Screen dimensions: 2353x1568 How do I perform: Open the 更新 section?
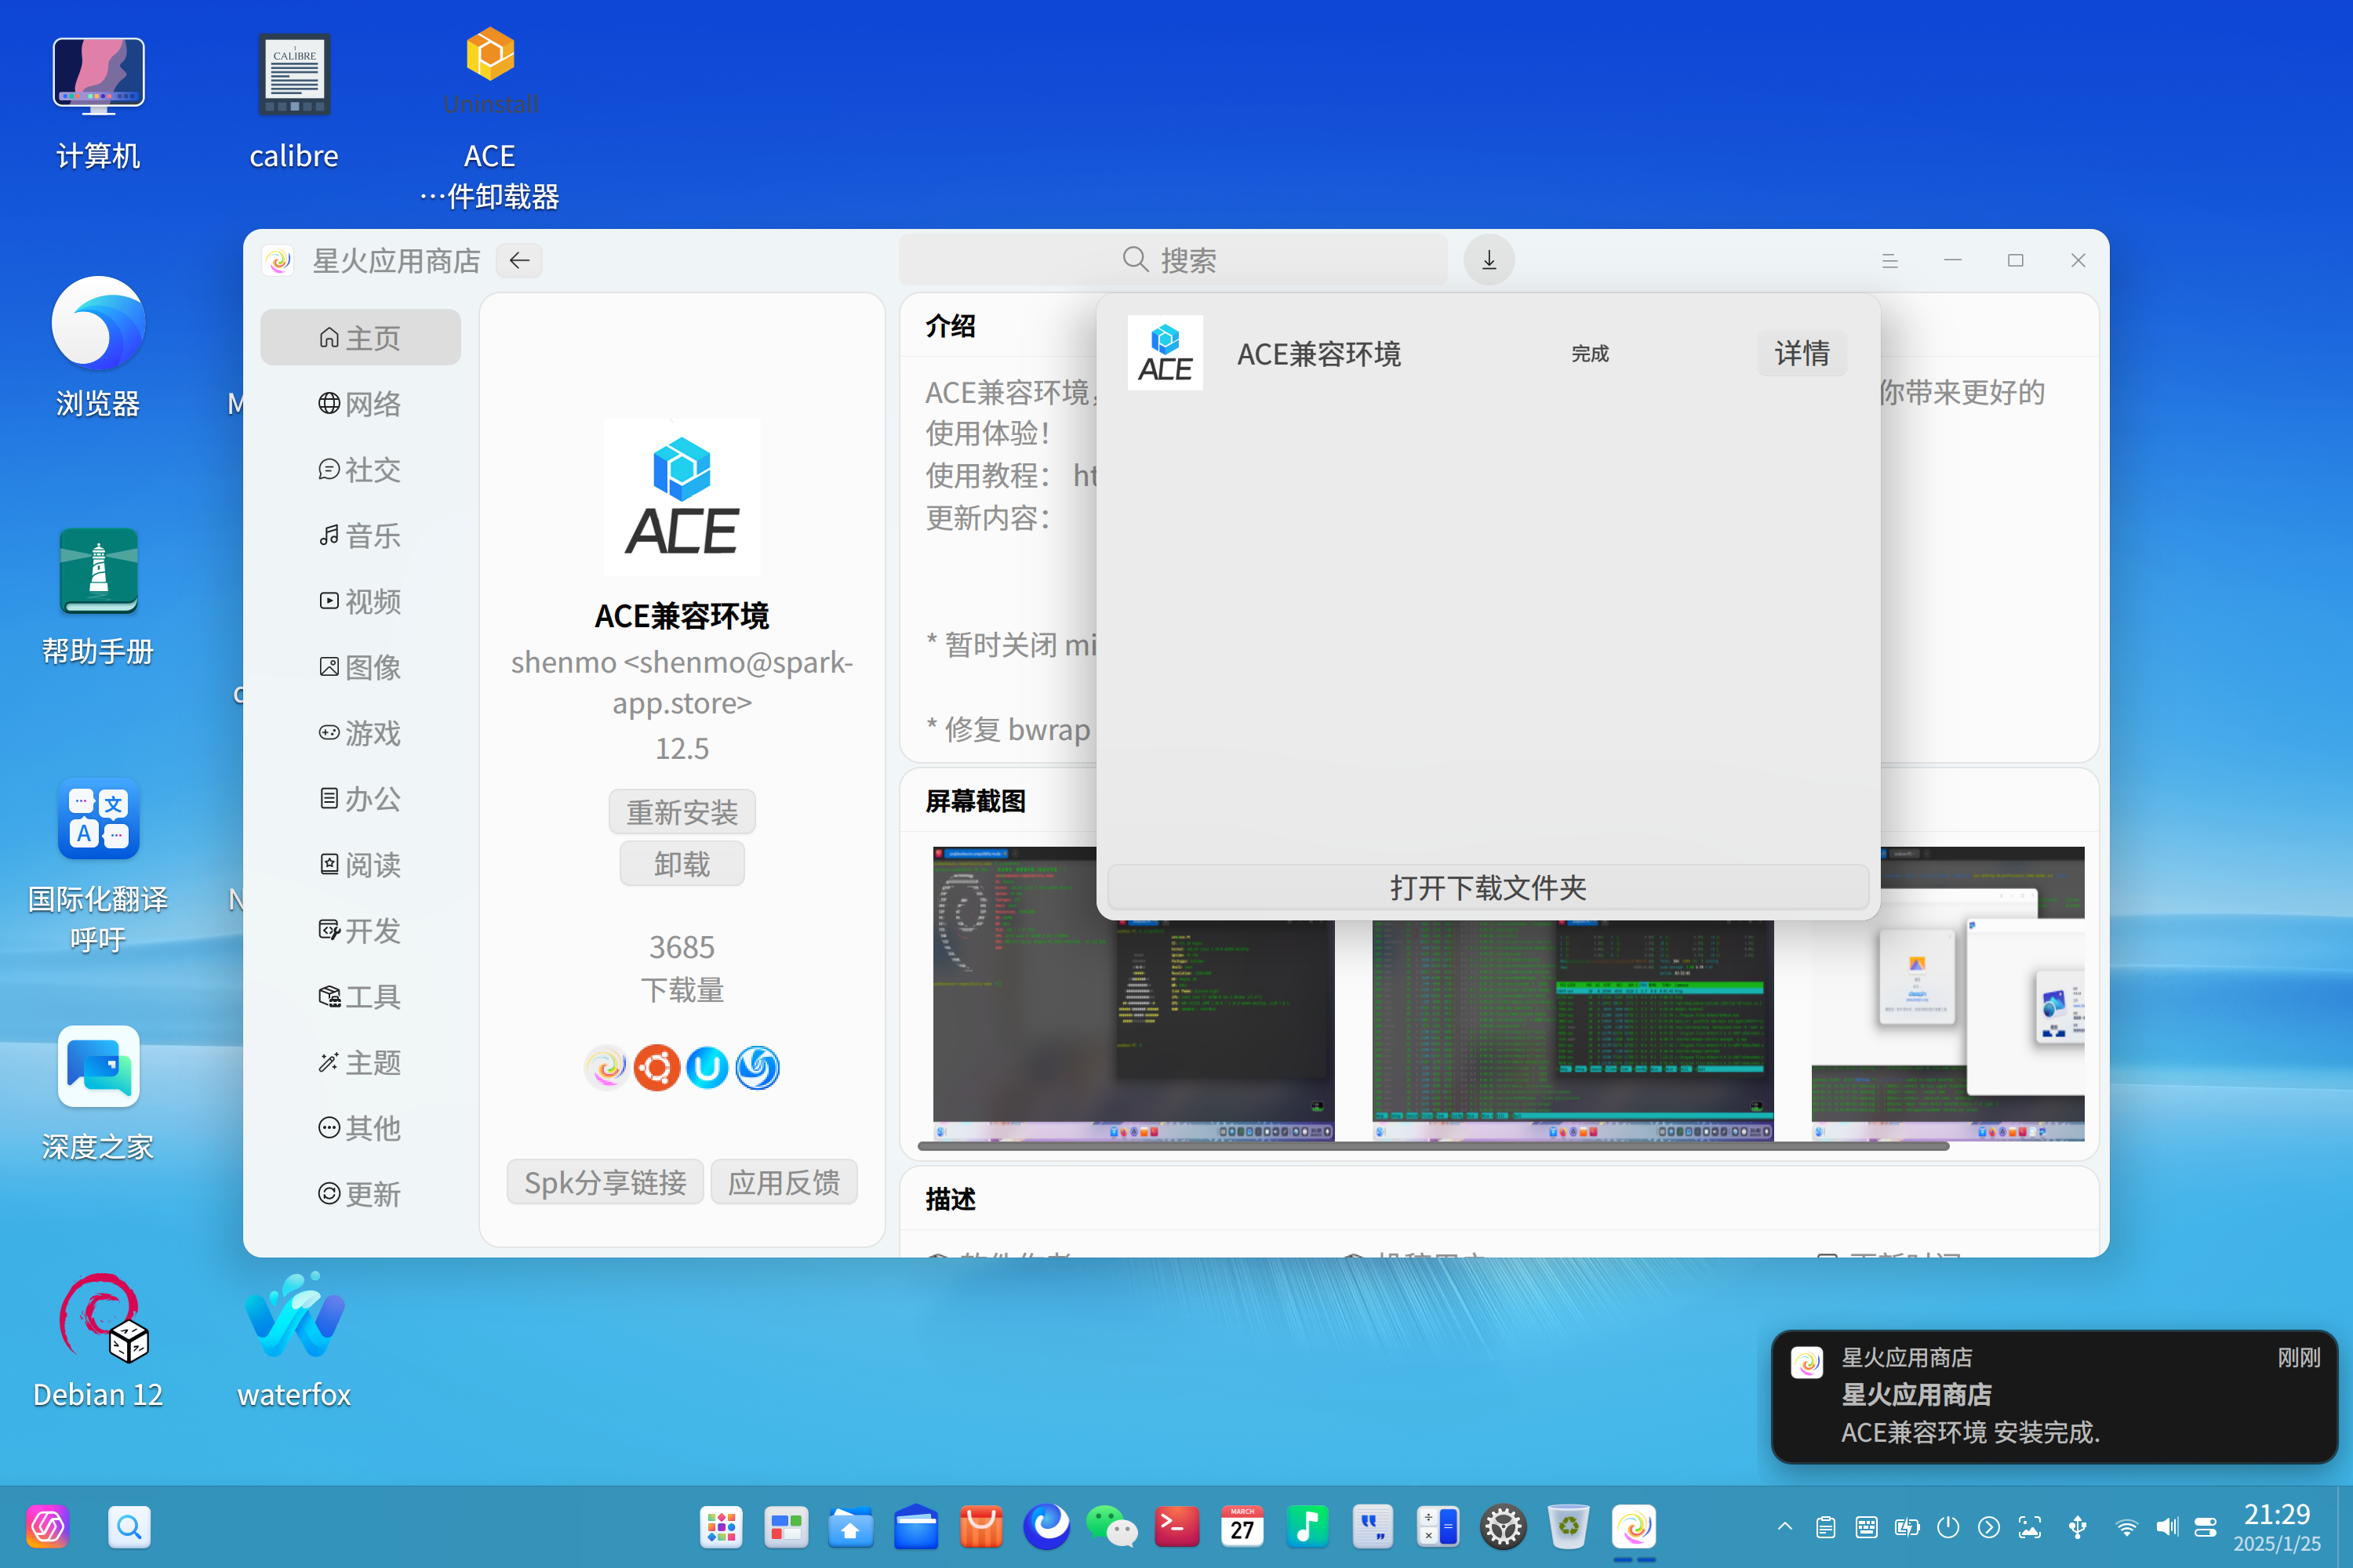360,1195
